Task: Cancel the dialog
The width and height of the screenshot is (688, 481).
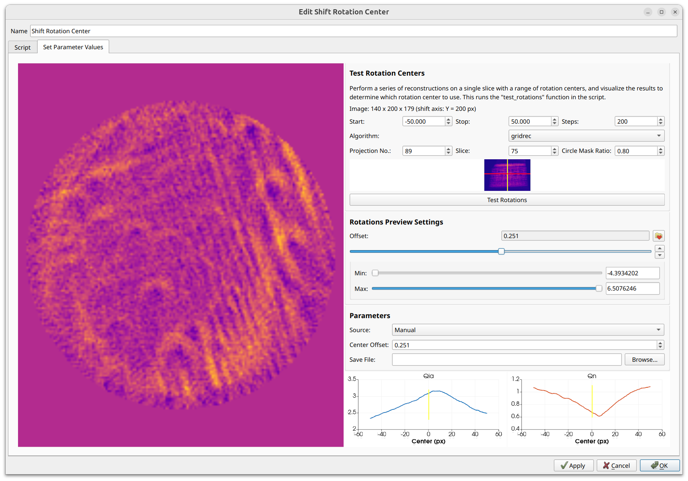Action: click(616, 465)
